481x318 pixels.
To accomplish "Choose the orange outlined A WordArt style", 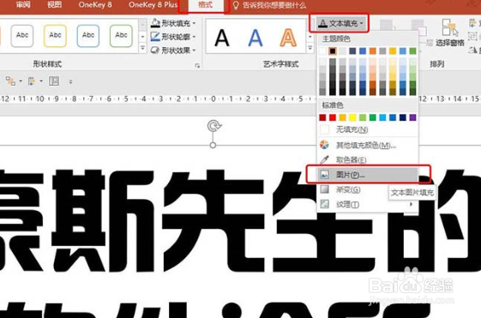I will tap(288, 38).
